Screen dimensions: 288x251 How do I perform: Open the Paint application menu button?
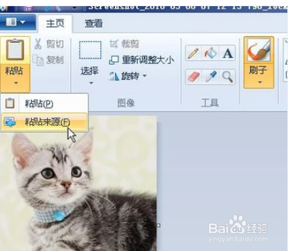pos(17,22)
